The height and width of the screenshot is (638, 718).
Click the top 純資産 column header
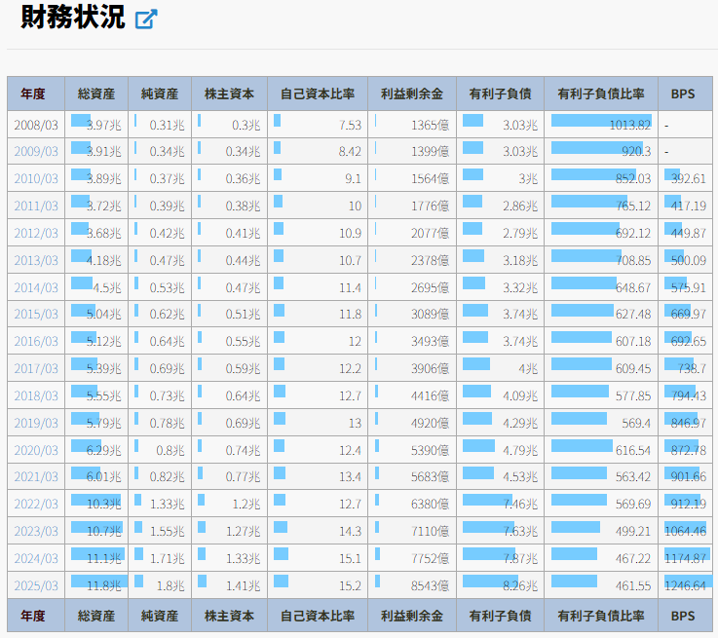click(160, 94)
